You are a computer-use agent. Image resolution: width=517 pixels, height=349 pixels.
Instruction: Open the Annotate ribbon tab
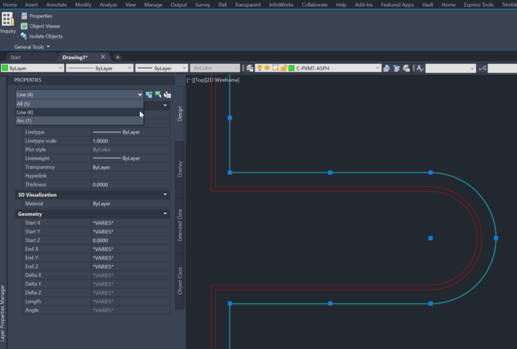[x=57, y=5]
